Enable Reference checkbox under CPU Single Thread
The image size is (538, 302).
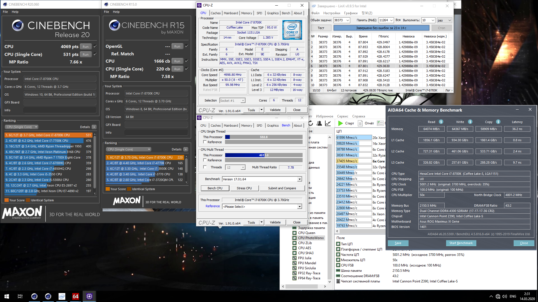pyautogui.click(x=205, y=142)
